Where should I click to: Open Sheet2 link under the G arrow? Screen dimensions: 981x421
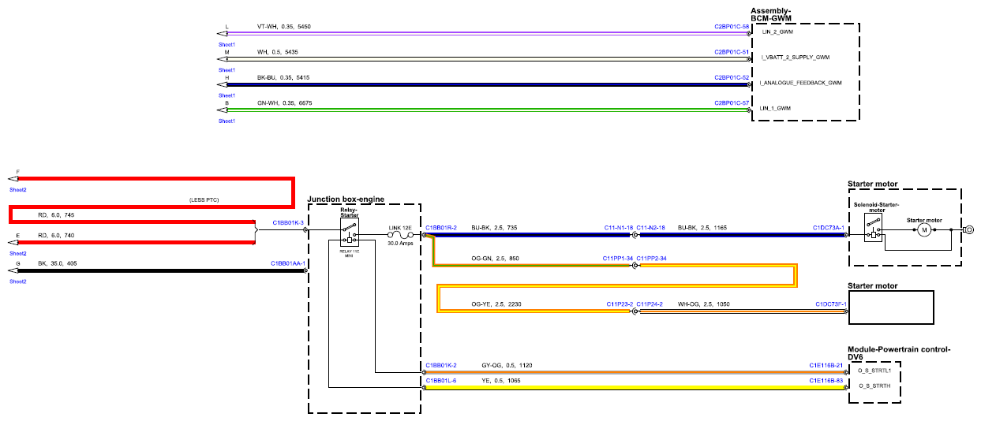point(17,281)
